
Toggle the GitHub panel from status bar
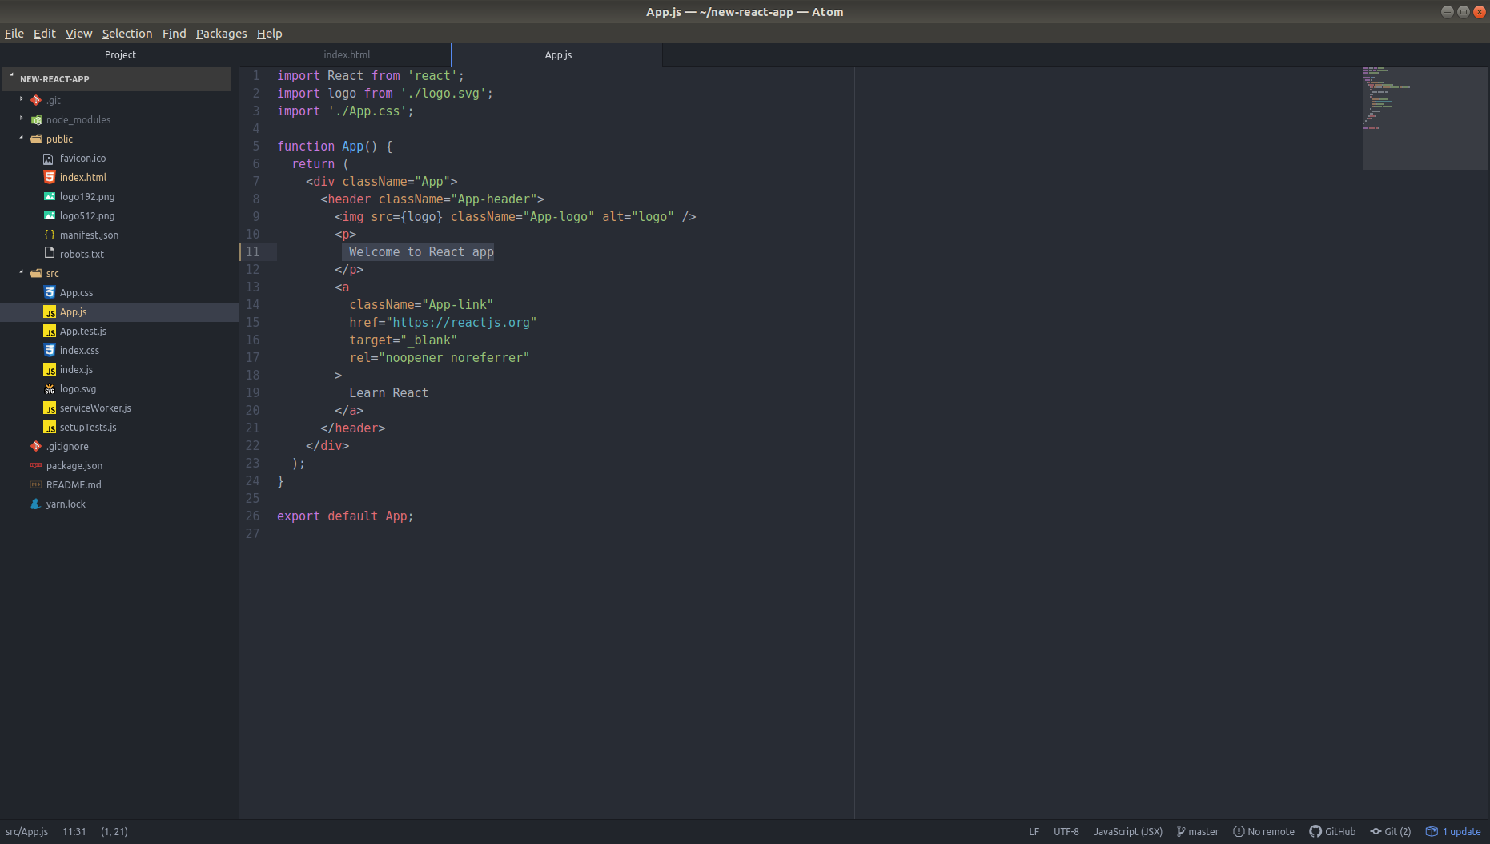pyautogui.click(x=1332, y=831)
